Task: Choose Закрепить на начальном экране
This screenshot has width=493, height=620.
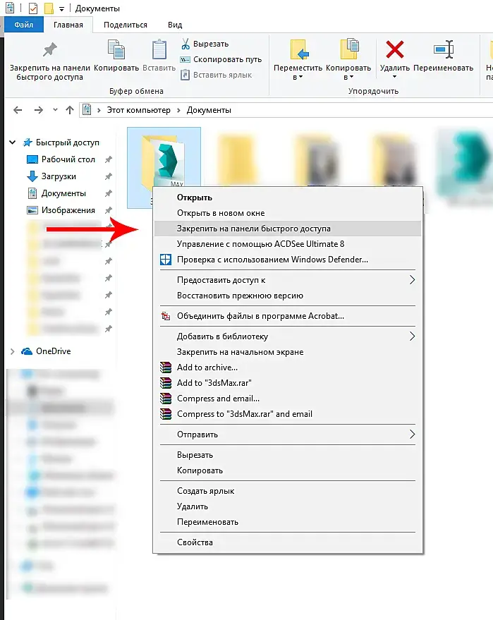Action: [x=288, y=352]
